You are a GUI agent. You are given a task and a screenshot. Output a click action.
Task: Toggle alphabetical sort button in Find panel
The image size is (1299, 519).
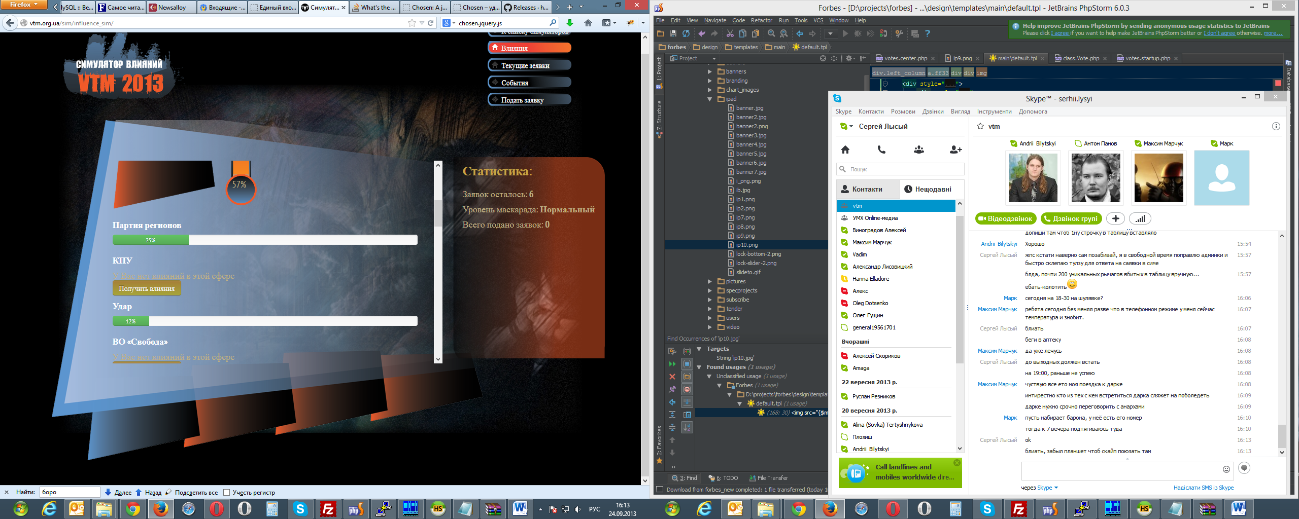pyautogui.click(x=687, y=427)
